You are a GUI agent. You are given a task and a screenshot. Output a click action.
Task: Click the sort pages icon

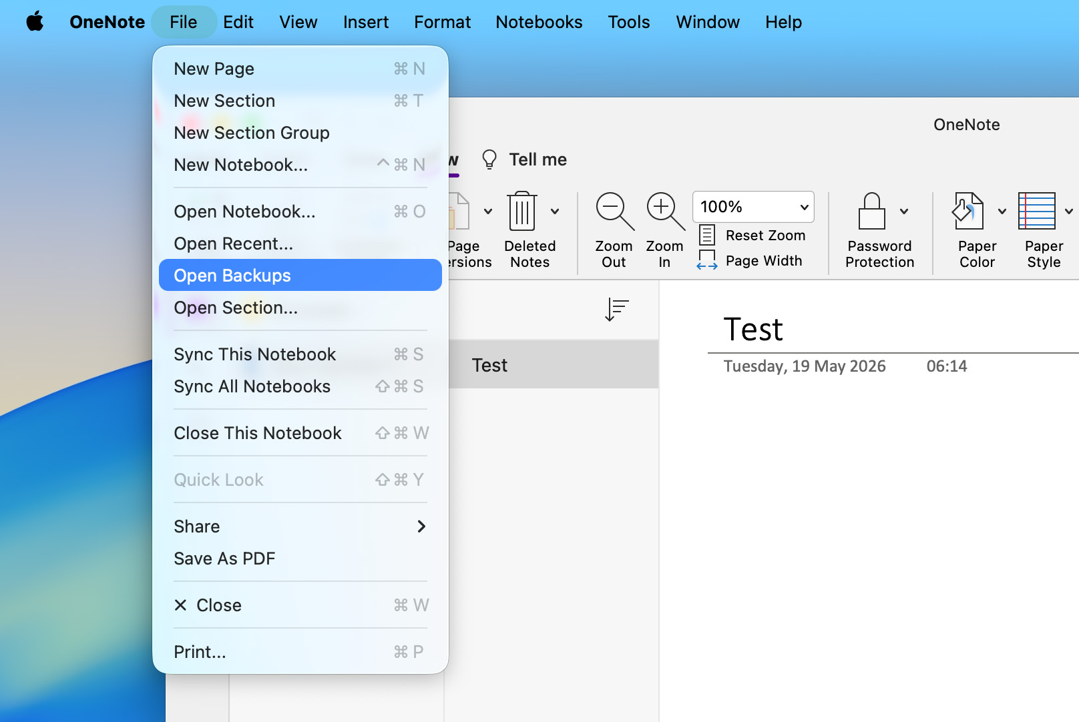616,310
